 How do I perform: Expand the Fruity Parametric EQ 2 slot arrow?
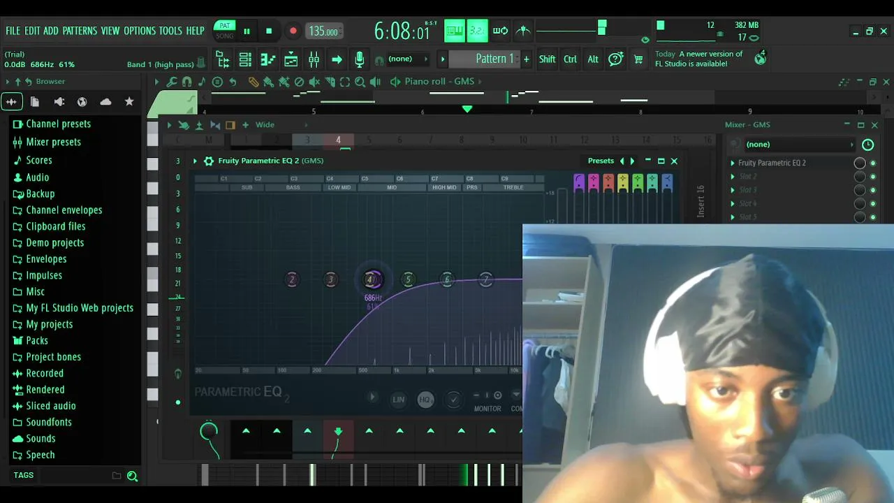click(733, 163)
